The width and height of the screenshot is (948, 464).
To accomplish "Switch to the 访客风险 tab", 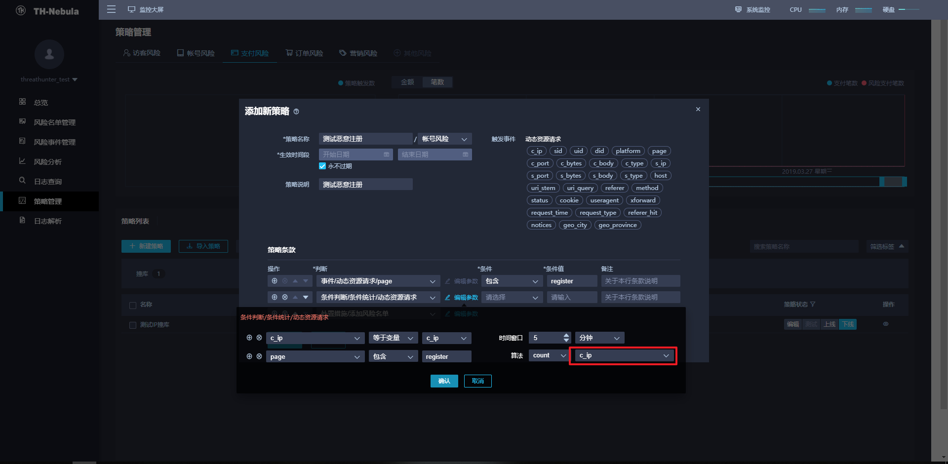I will coord(142,53).
